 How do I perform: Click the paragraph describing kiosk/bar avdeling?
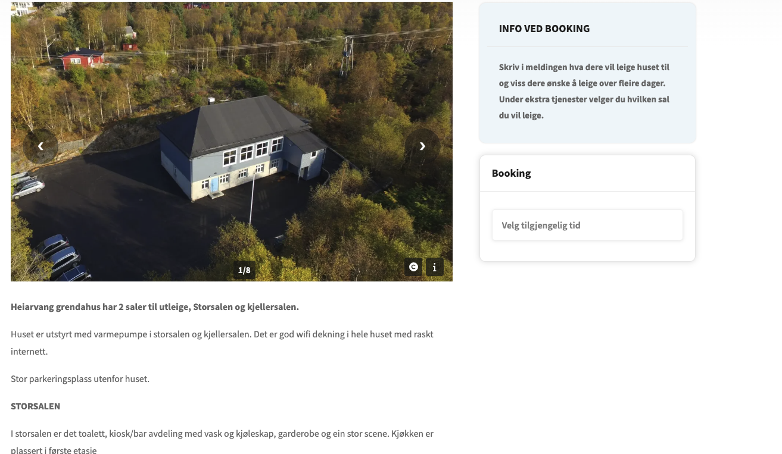point(222,442)
